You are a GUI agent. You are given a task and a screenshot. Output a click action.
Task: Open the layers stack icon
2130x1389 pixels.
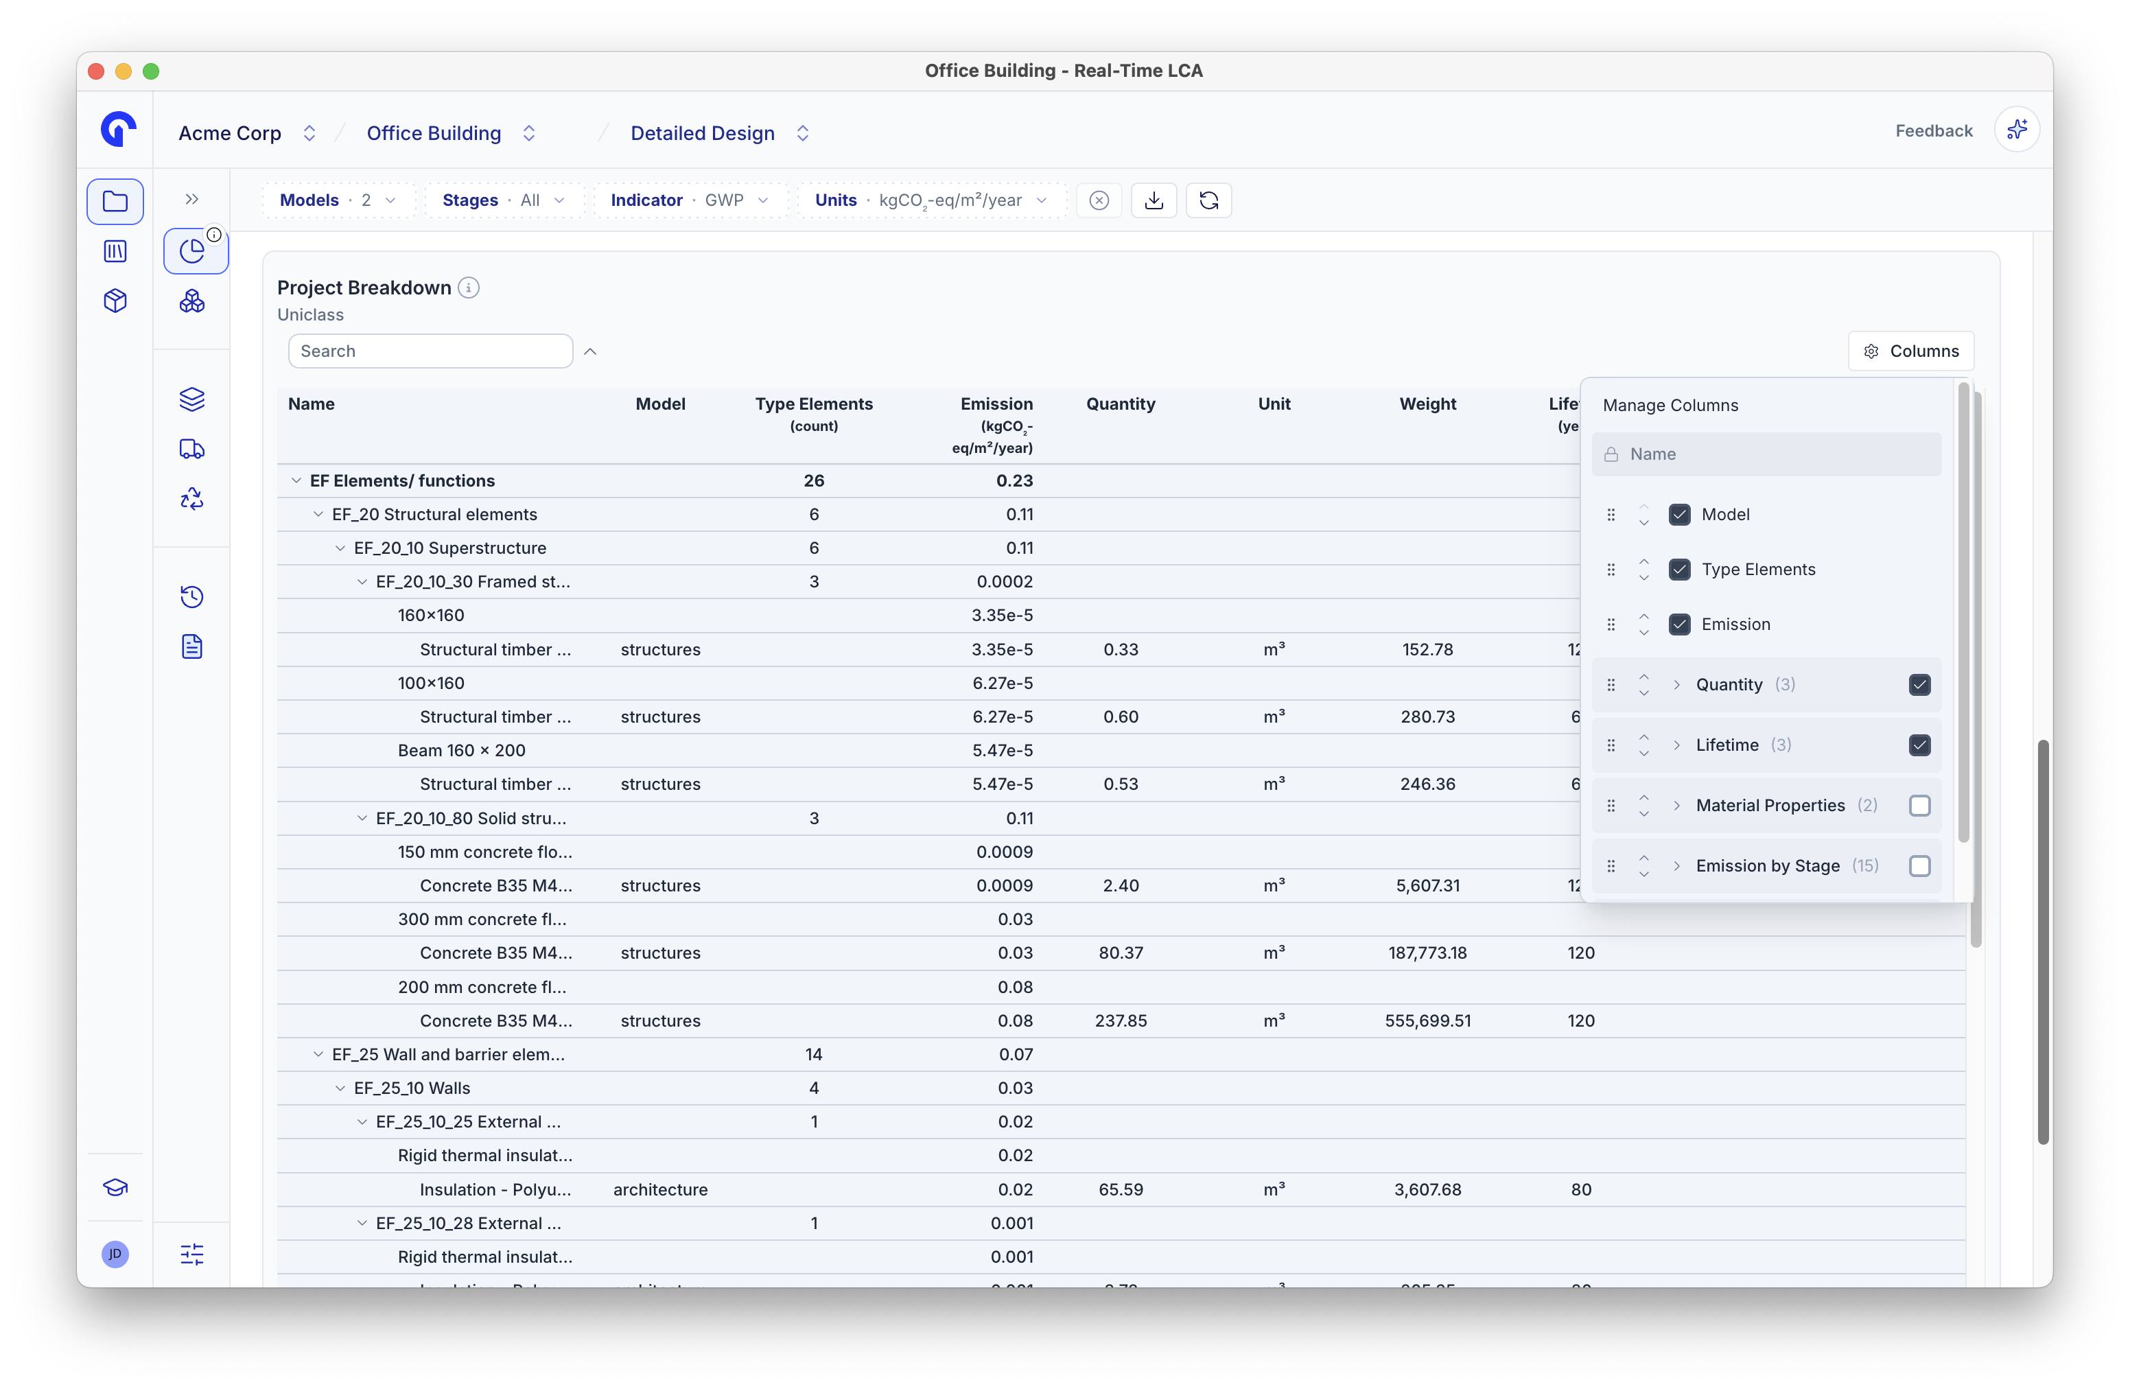click(x=192, y=399)
